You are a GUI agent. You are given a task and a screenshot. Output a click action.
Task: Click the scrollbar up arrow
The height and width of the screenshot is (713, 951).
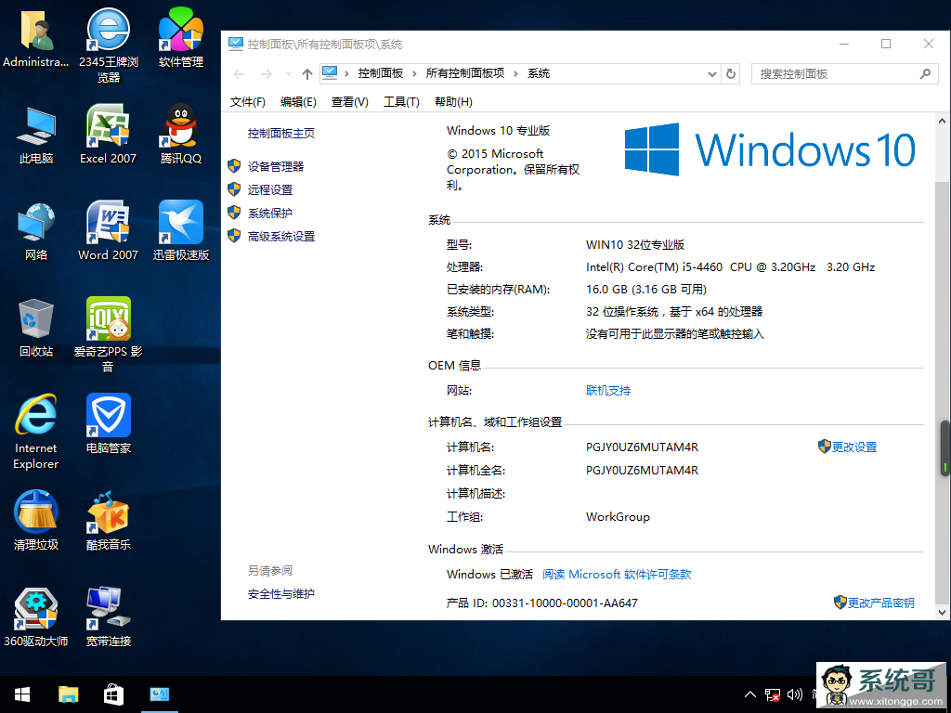[942, 121]
